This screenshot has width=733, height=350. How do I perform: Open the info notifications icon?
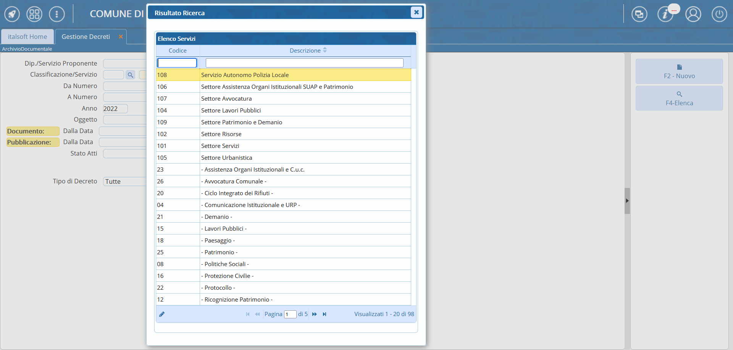(x=665, y=14)
